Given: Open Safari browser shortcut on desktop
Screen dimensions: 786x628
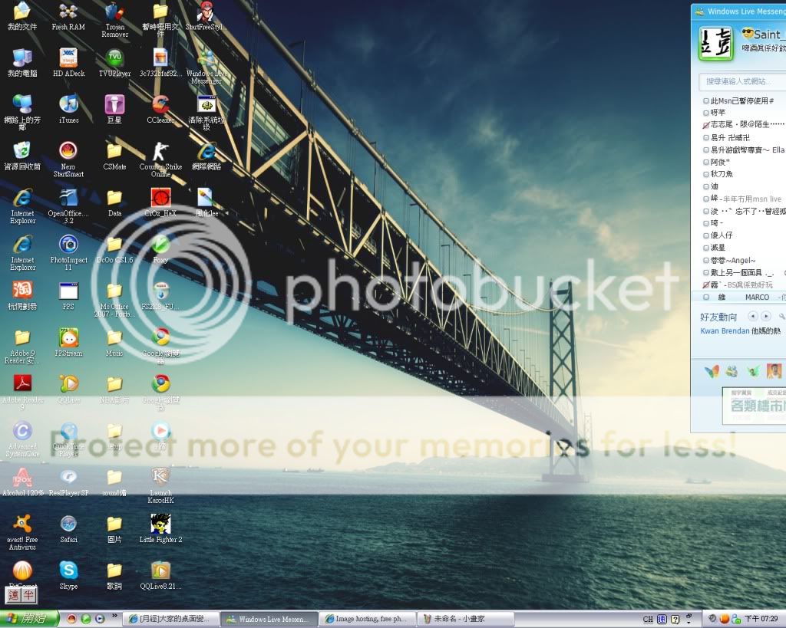Looking at the screenshot, I should point(68,524).
